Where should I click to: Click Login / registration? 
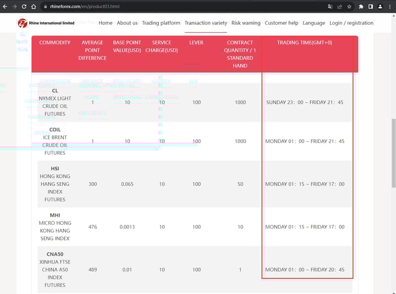(351, 23)
